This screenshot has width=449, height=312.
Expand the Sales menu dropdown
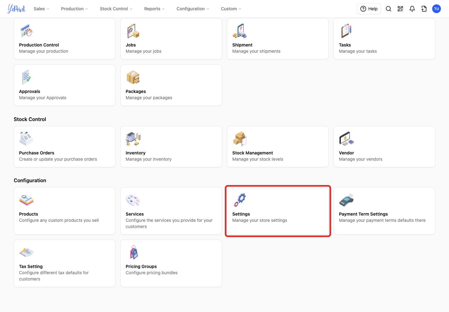point(41,9)
